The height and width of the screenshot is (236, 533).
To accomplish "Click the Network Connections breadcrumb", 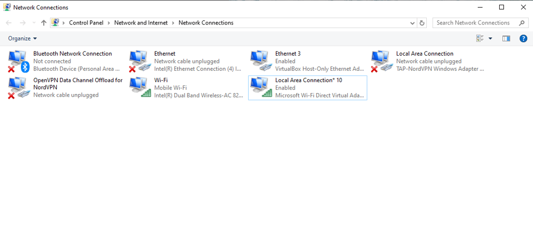I will (206, 23).
